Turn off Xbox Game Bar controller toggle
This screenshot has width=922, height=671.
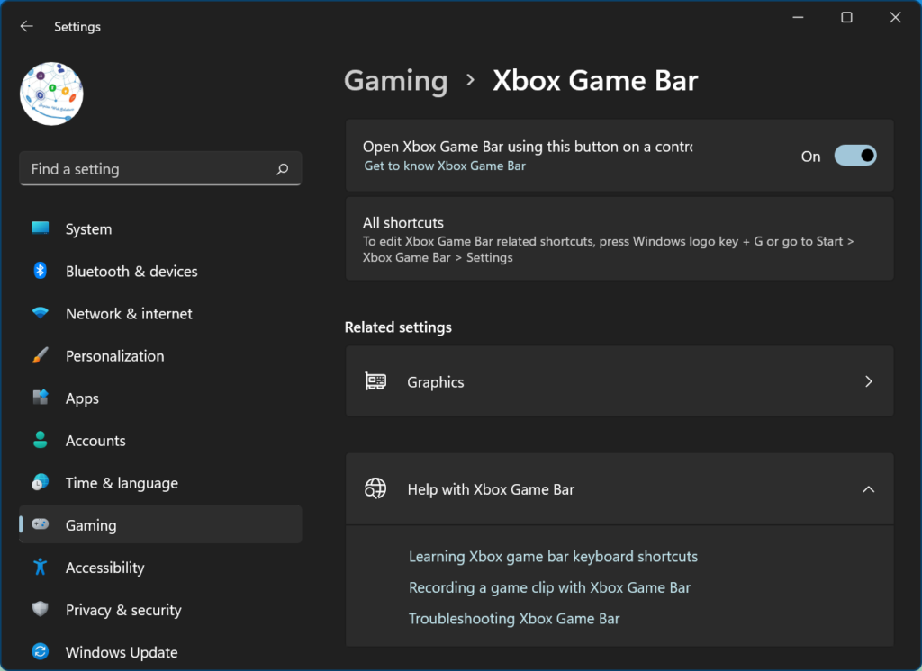coord(855,156)
